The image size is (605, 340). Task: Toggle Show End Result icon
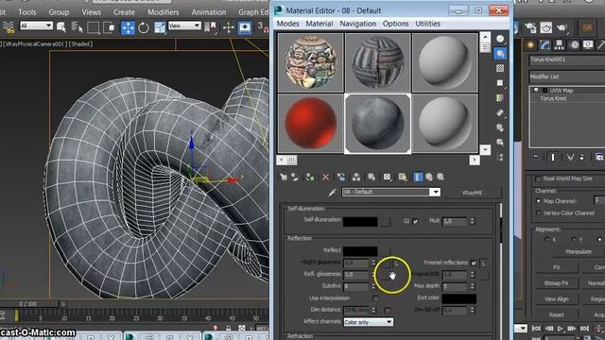tap(418, 177)
